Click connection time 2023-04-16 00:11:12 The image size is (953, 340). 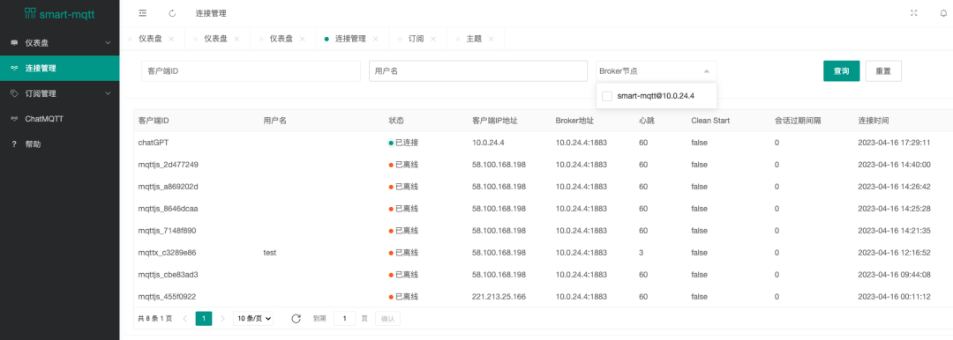click(x=894, y=297)
